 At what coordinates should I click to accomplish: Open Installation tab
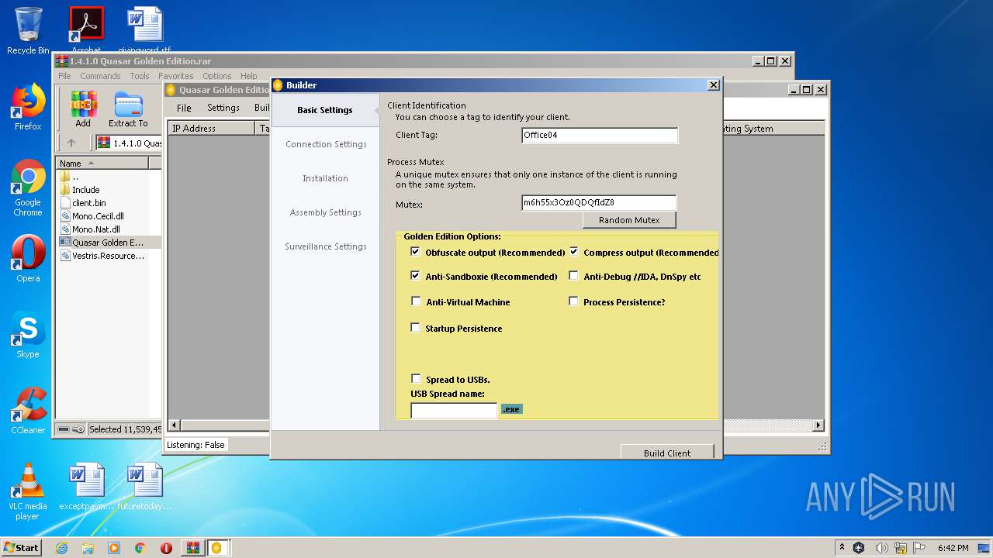(325, 178)
